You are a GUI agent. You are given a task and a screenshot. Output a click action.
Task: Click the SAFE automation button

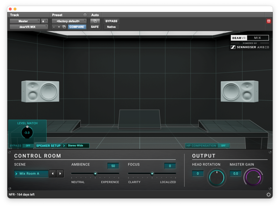pos(95,27)
